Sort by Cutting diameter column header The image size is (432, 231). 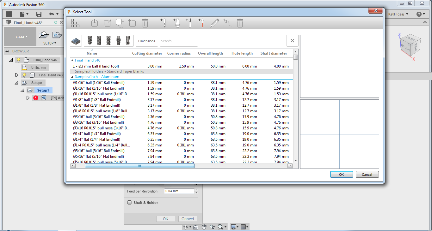[147, 53]
